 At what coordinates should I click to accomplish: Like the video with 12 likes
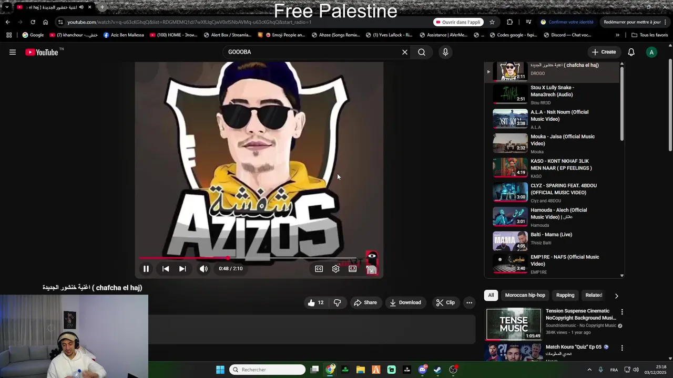[x=315, y=302]
